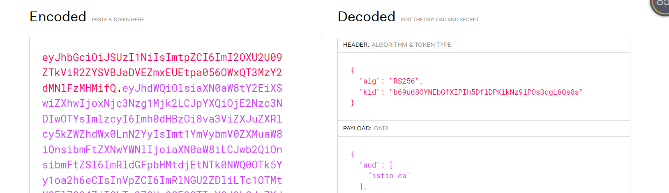
Task: Click the PASTE A TOKEN HERE hint text
Action: [x=118, y=20]
